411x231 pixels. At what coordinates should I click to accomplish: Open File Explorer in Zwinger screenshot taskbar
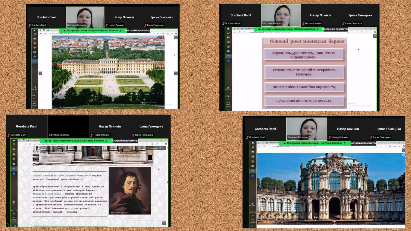pyautogui.click(x=253, y=152)
